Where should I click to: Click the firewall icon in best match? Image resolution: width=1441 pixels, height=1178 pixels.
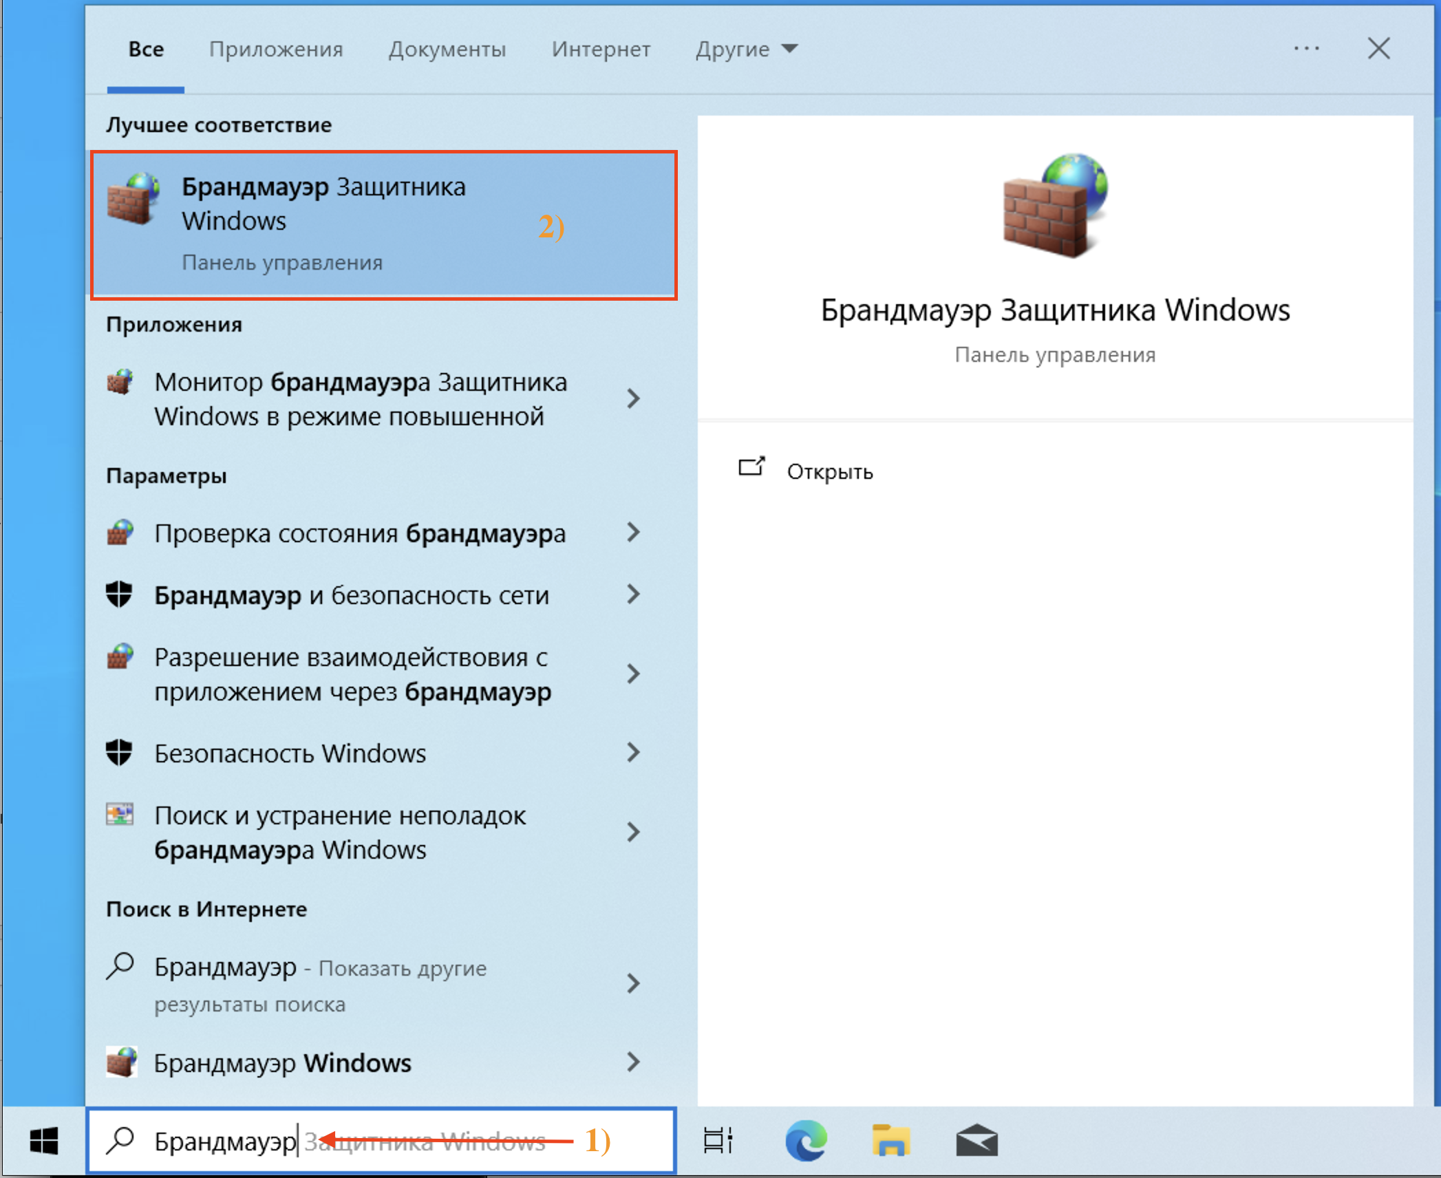point(134,198)
